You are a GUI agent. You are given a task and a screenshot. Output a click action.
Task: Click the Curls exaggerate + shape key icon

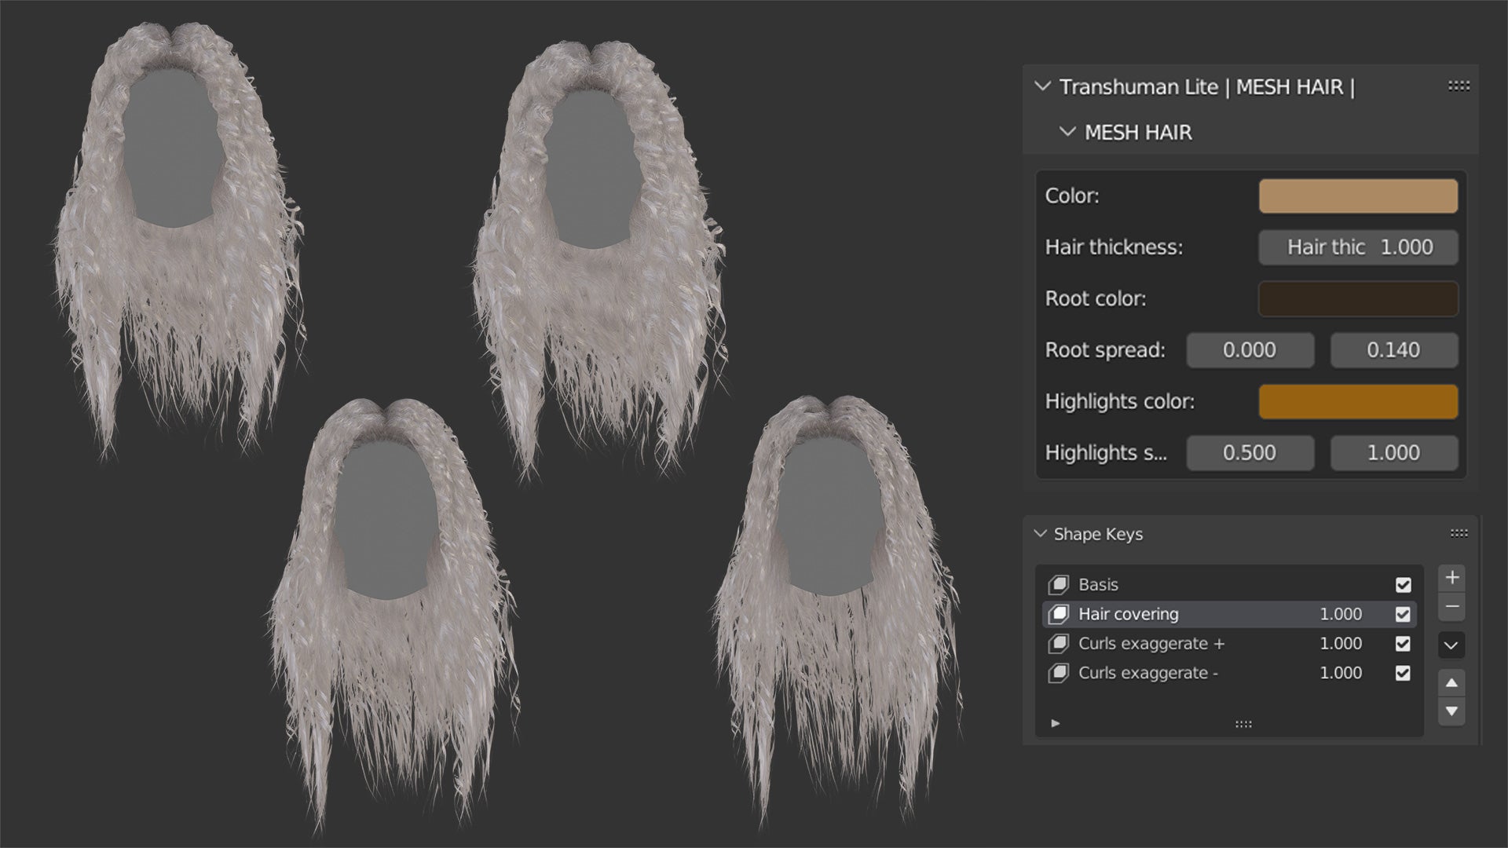click(x=1059, y=644)
